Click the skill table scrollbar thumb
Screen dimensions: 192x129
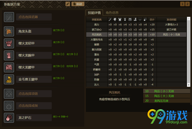[x=188, y=52]
